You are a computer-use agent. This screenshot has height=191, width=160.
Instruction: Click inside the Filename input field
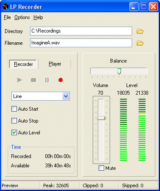(81, 43)
